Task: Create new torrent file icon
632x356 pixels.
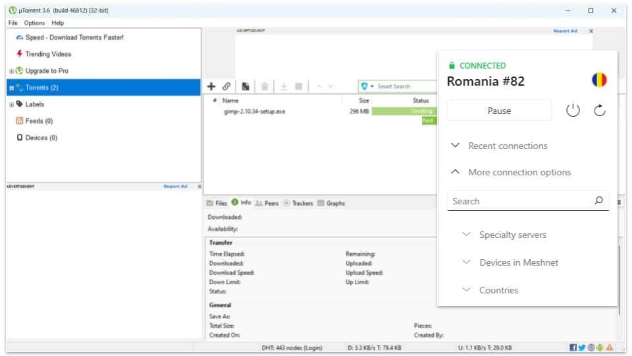Action: (246, 86)
